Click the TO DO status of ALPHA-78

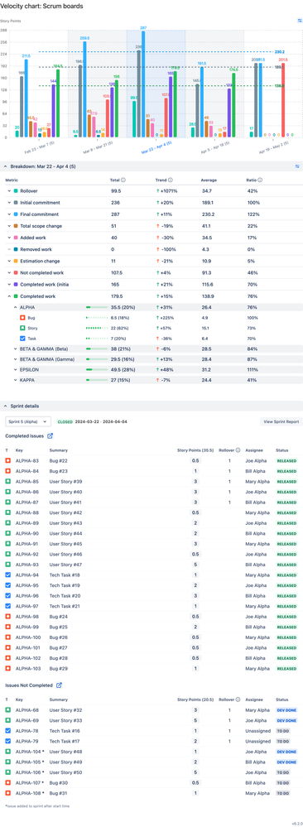283,731
